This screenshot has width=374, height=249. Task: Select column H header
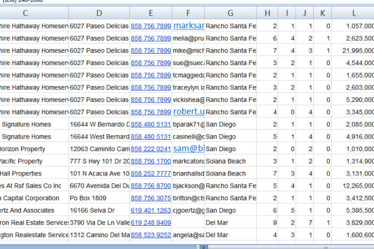(x=267, y=13)
